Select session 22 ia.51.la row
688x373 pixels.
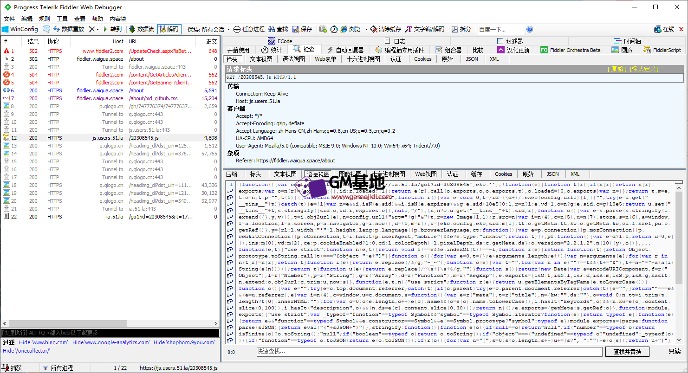coord(110,217)
